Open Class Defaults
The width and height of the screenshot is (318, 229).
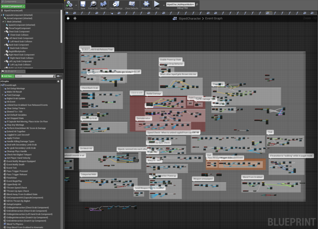coord(132,5)
